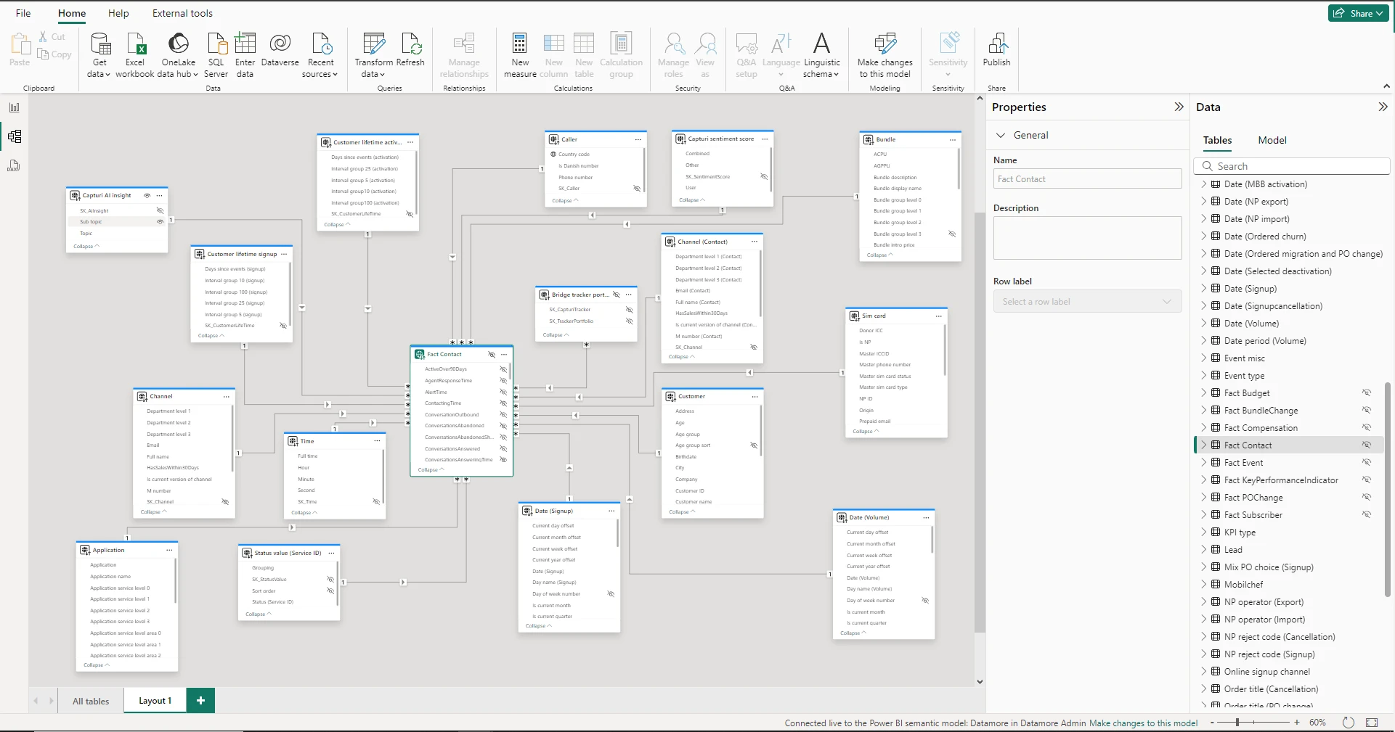
Task: Click the SQL Server icon
Action: (x=216, y=45)
